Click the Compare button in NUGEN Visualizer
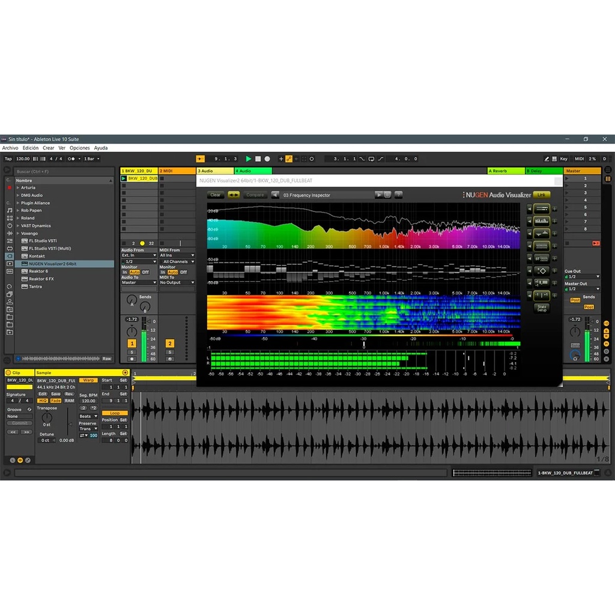Image resolution: width=615 pixels, height=615 pixels. point(255,195)
